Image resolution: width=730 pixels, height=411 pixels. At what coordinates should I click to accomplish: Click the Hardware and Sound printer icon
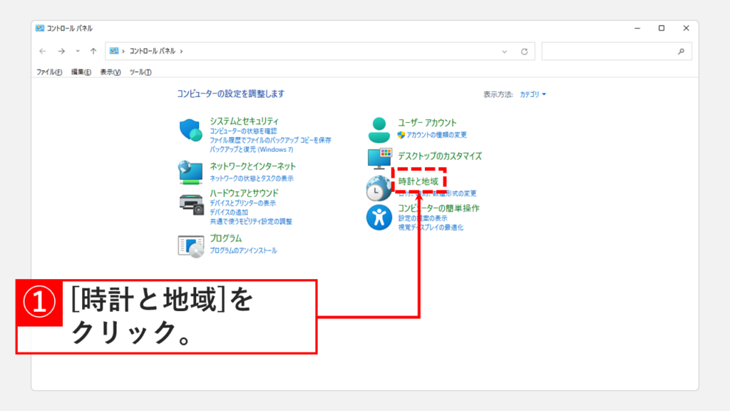click(x=191, y=203)
